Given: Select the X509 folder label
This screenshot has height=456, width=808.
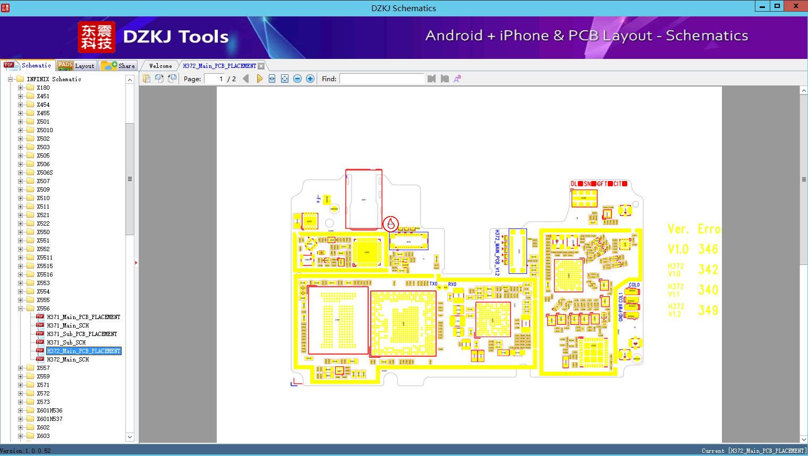Looking at the screenshot, I should [43, 190].
